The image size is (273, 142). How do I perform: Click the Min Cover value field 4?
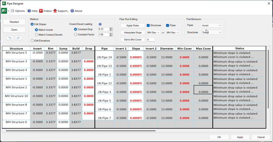coord(150,40)
